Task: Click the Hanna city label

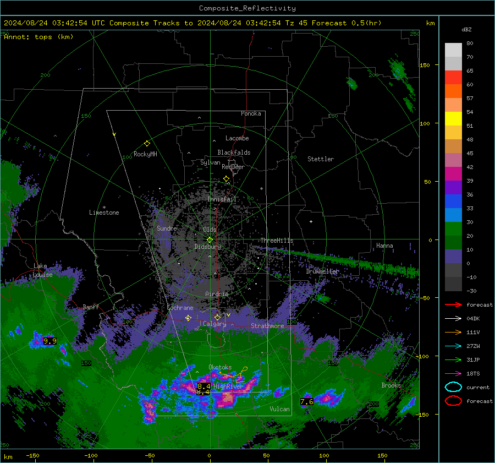Action: [x=384, y=246]
